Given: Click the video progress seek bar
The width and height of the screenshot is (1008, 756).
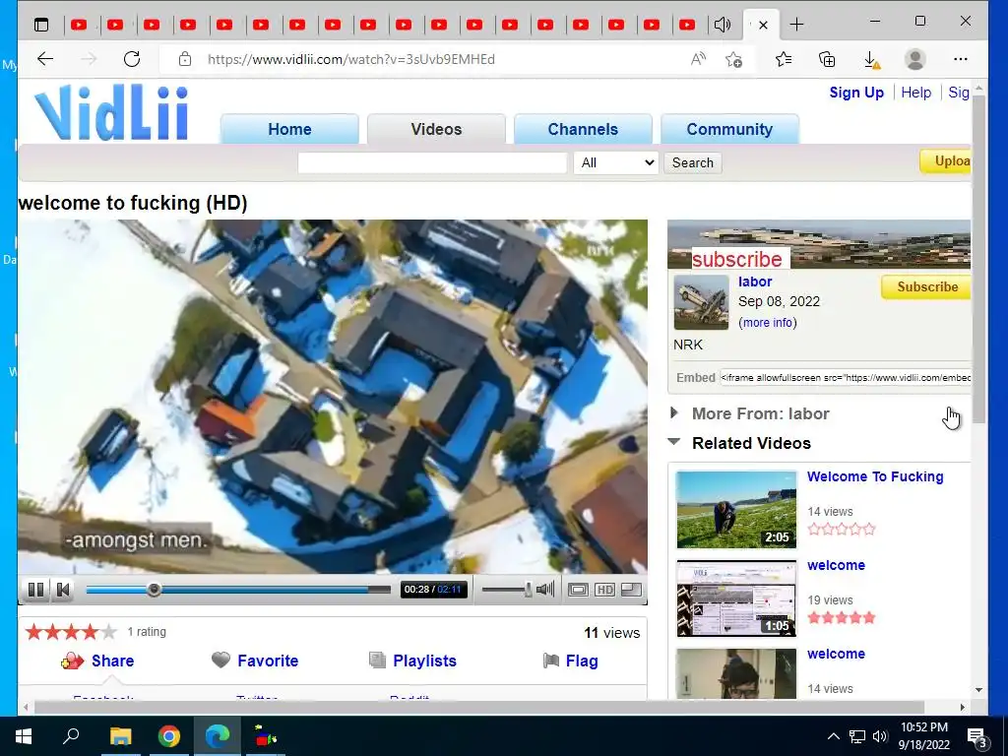Looking at the screenshot, I should [x=238, y=590].
